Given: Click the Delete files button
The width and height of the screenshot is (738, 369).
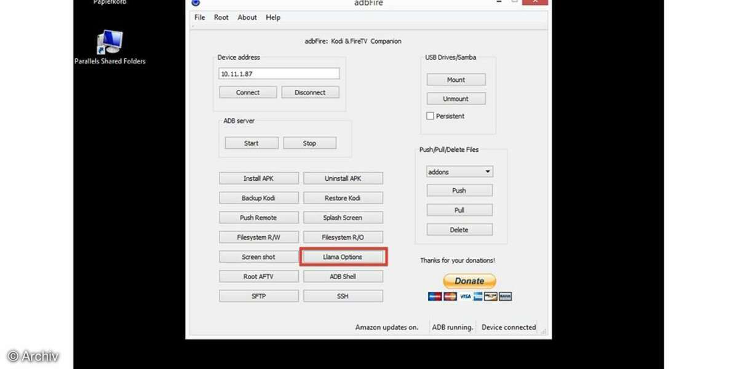Looking at the screenshot, I should (x=459, y=230).
